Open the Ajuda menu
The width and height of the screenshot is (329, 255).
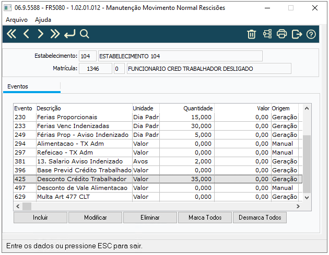[43, 20]
